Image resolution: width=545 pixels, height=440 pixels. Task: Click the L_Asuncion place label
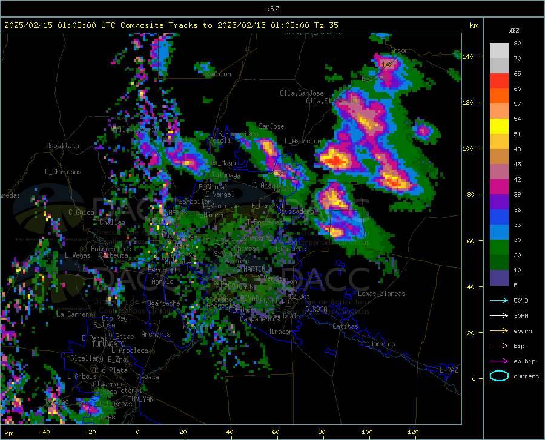[302, 141]
